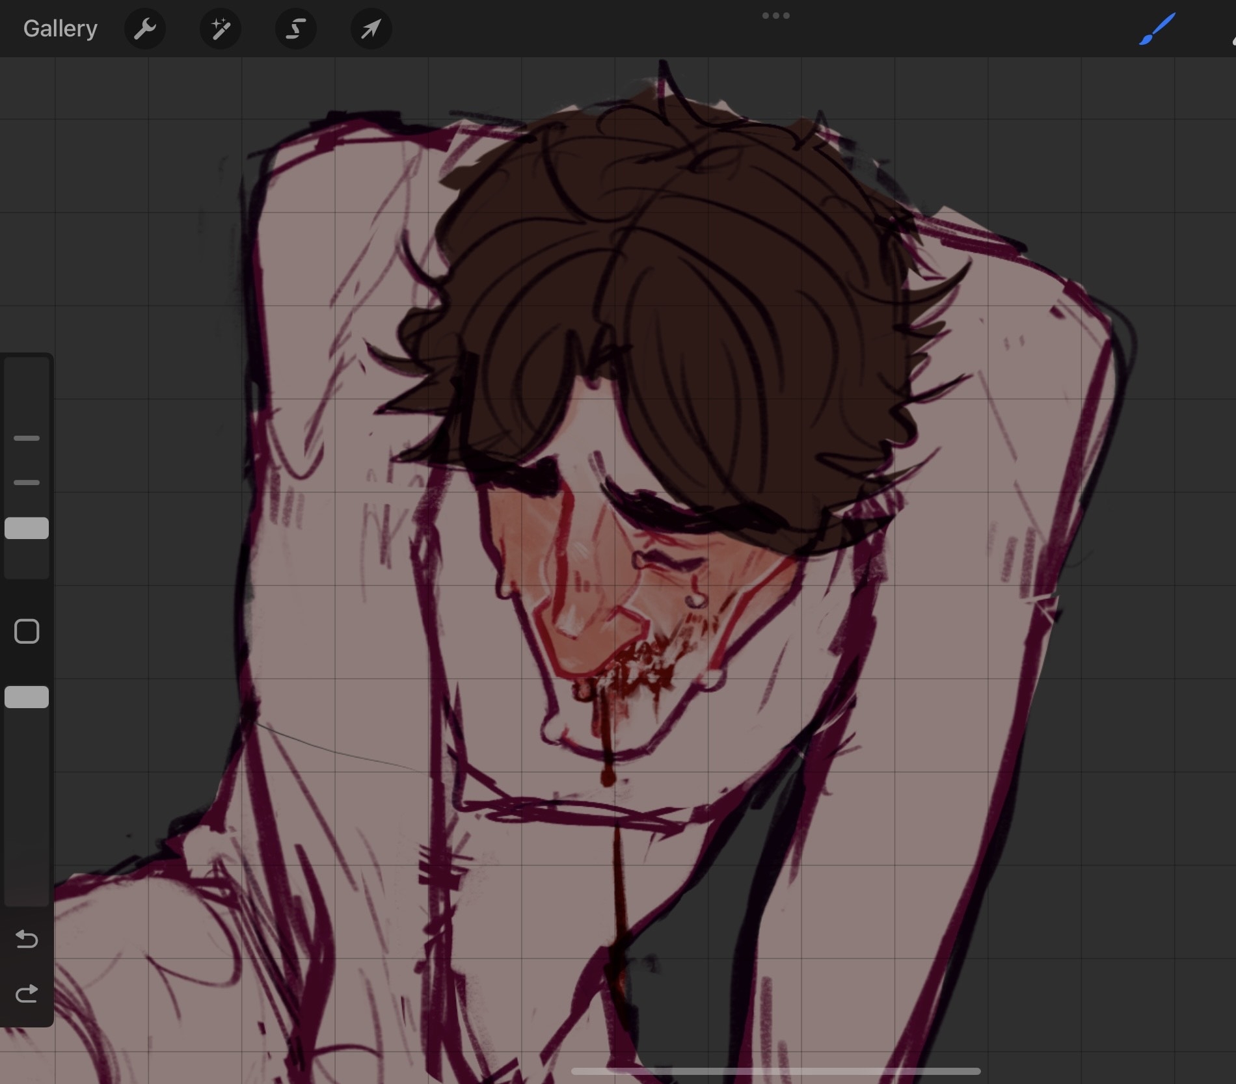Viewport: 1236px width, 1084px height.
Task: Tap the three-dot multitasking menu
Action: coord(775,16)
